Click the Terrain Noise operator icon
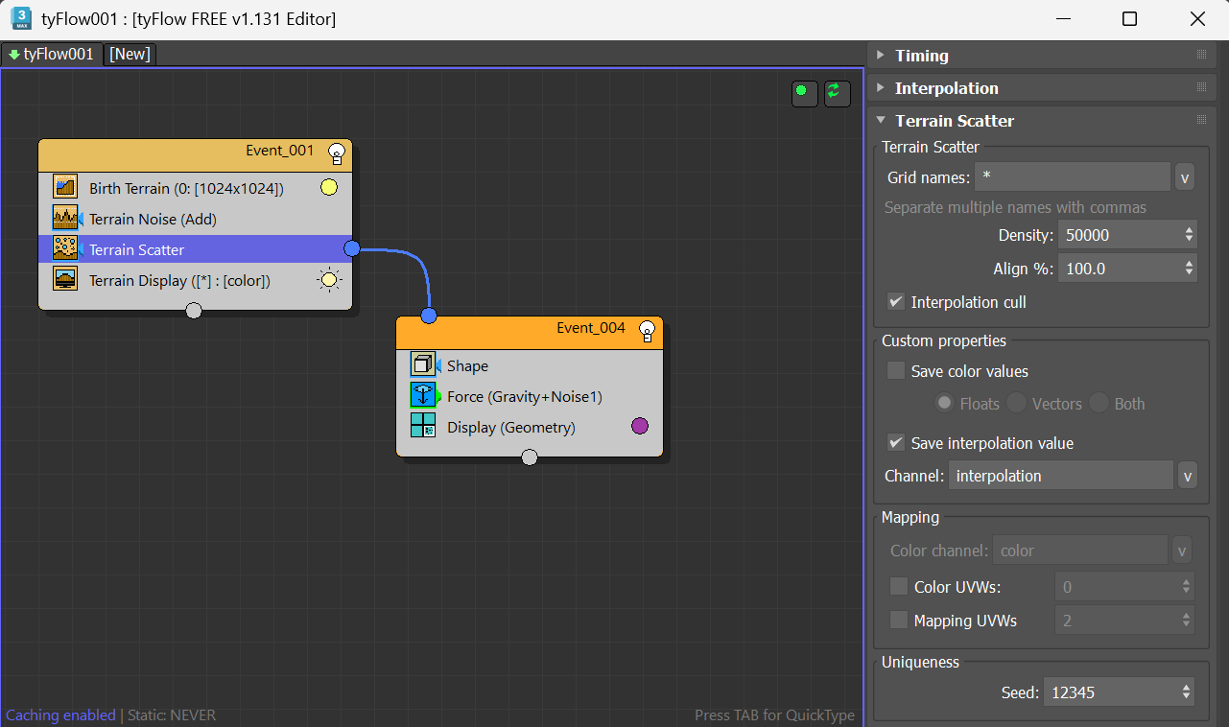The image size is (1229, 727). (x=65, y=219)
